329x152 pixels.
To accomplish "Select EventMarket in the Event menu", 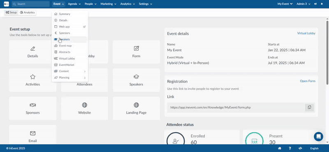I will pyautogui.click(x=70, y=65).
